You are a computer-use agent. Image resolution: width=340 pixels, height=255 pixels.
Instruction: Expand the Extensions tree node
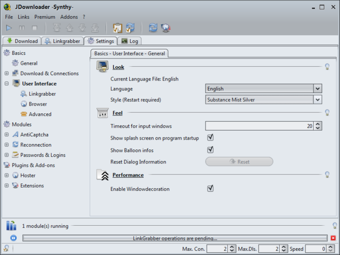tap(7, 186)
